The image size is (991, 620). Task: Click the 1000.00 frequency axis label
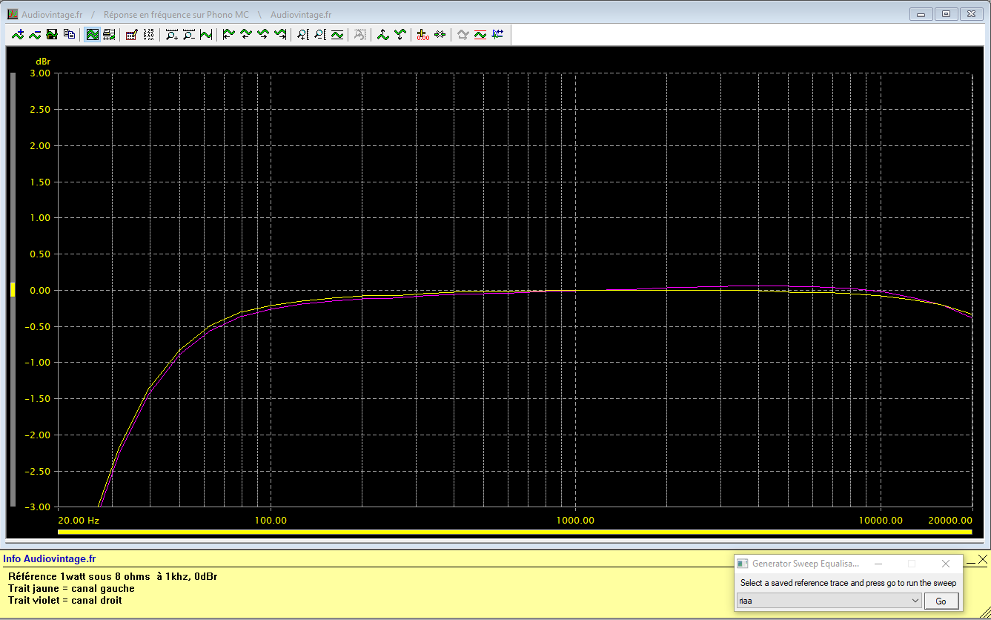[x=575, y=521]
